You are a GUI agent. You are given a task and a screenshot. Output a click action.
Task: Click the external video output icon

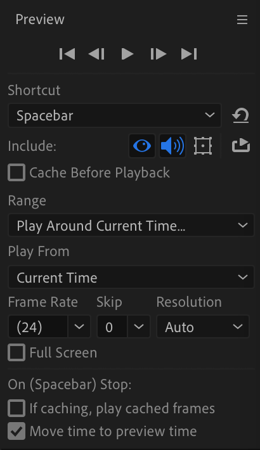point(241,145)
